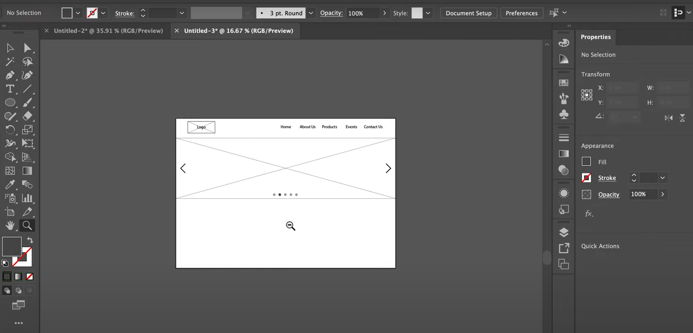
Task: Open the Gradient panel from the sidebar
Action: (563, 154)
